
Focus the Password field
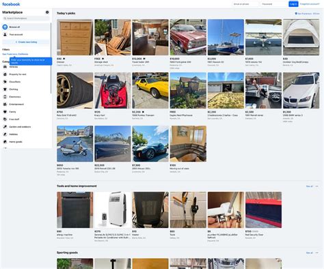click(273, 4)
